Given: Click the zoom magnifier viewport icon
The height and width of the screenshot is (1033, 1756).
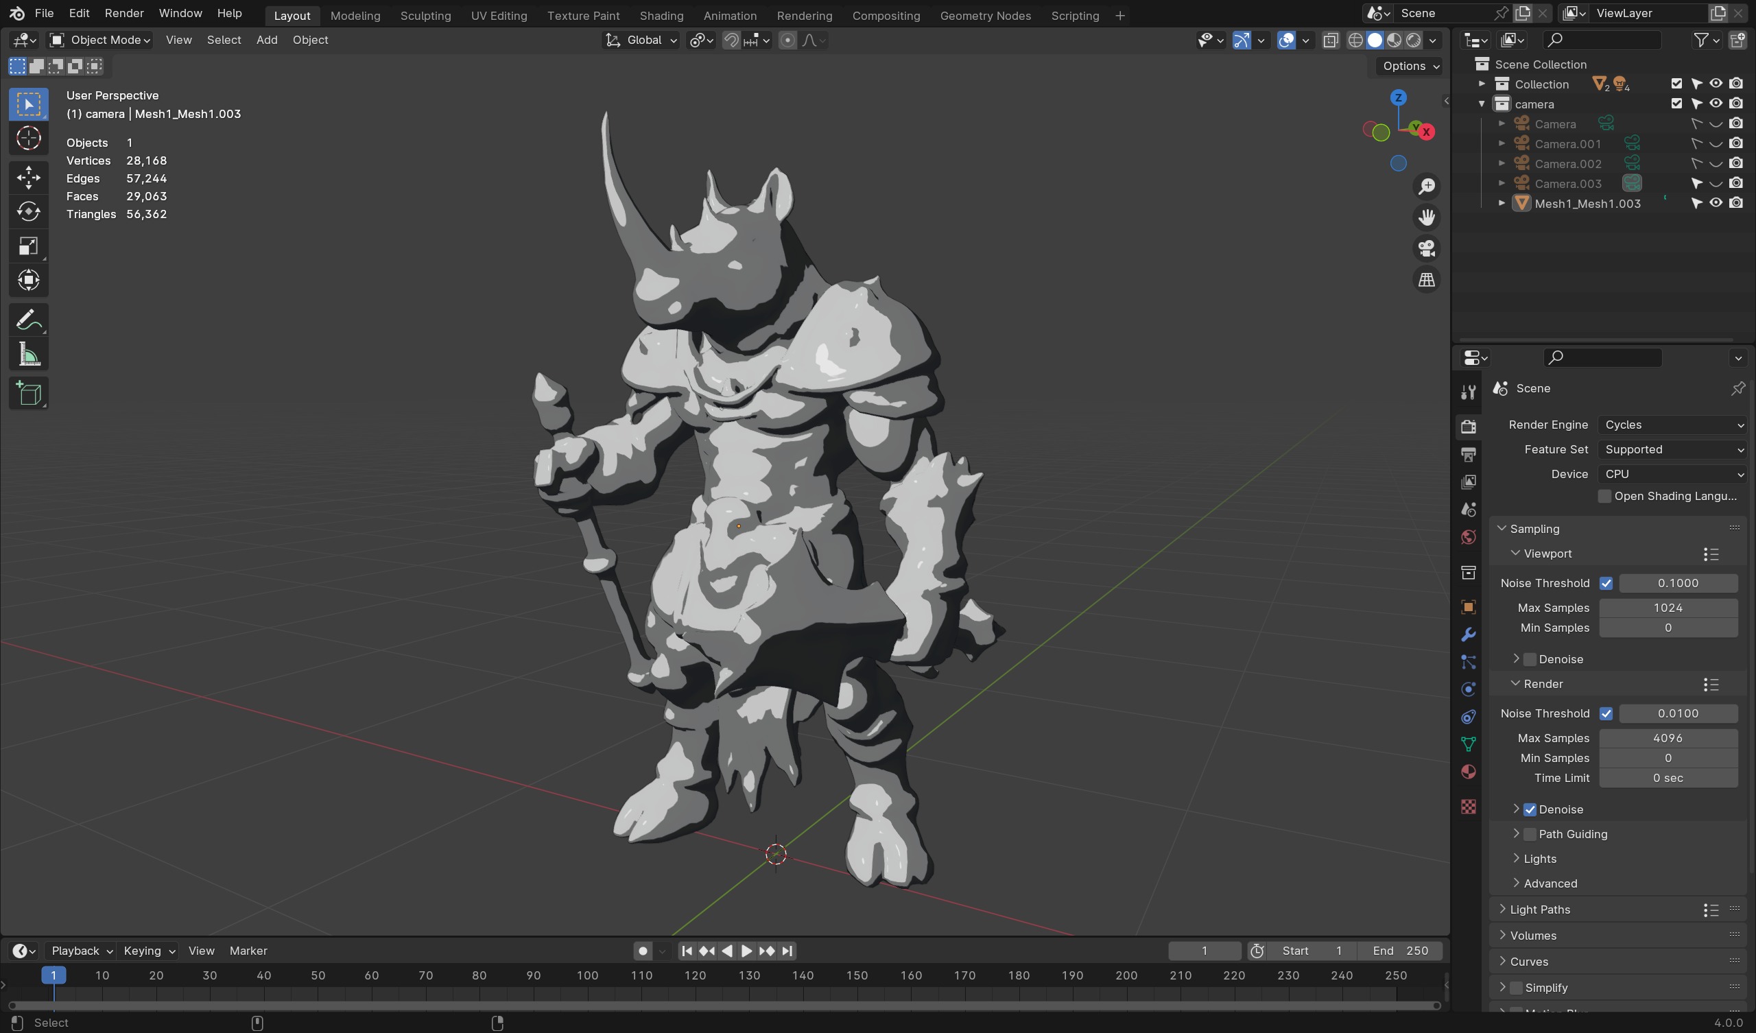Looking at the screenshot, I should (1426, 186).
